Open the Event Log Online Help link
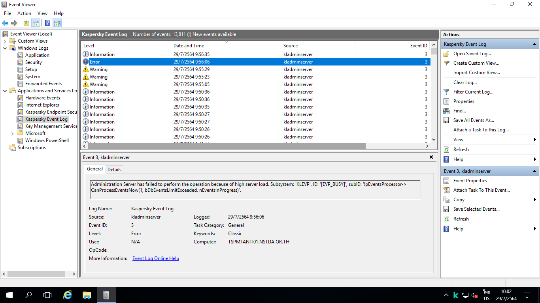This screenshot has height=303, width=540. pos(155,258)
